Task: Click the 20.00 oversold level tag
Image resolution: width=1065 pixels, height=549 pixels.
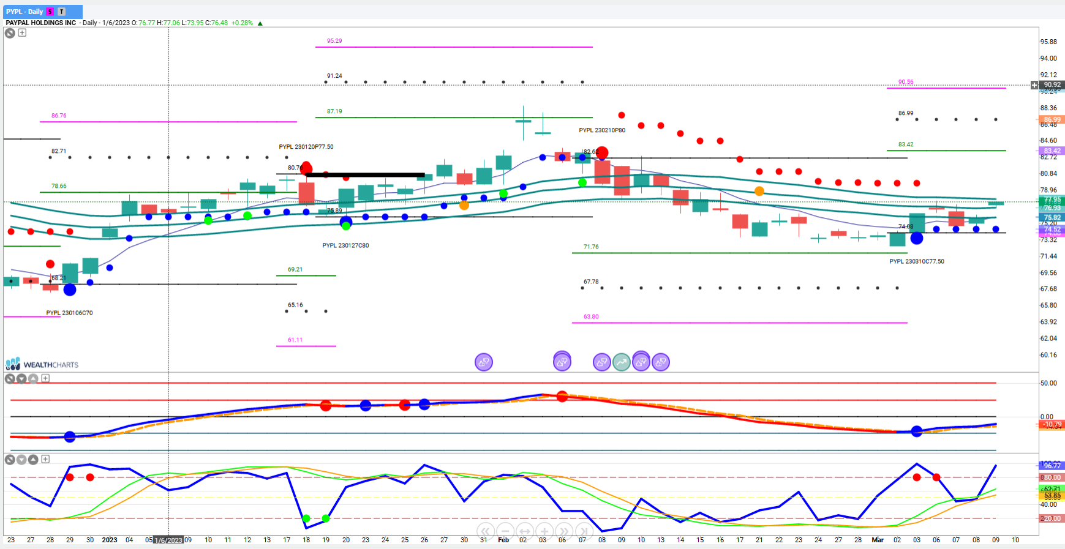Action: (x=1052, y=518)
